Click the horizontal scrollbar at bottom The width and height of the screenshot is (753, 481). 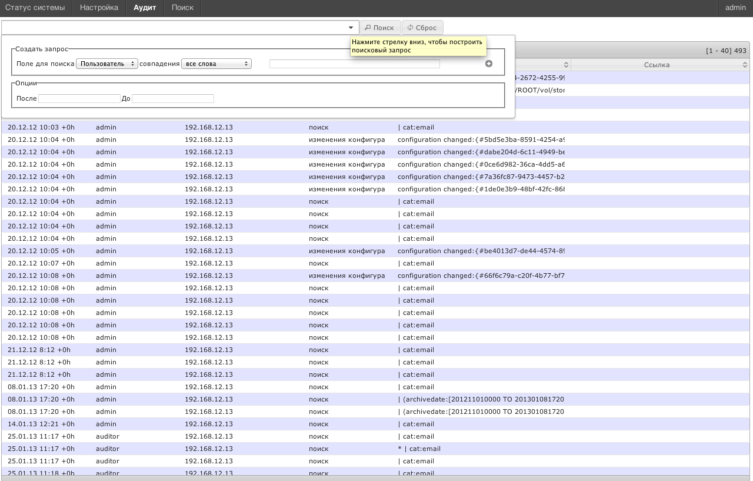pos(376,478)
